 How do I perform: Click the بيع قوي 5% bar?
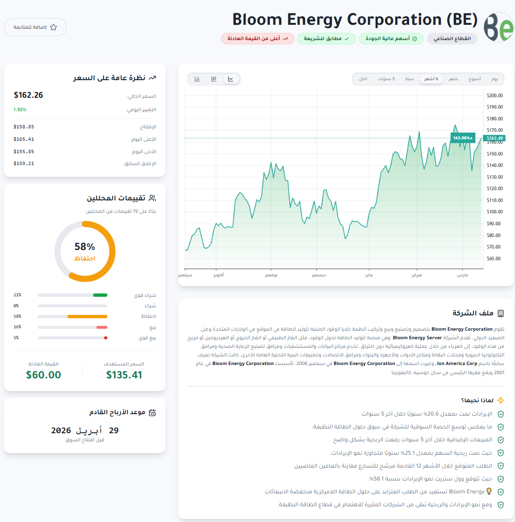pos(105,338)
